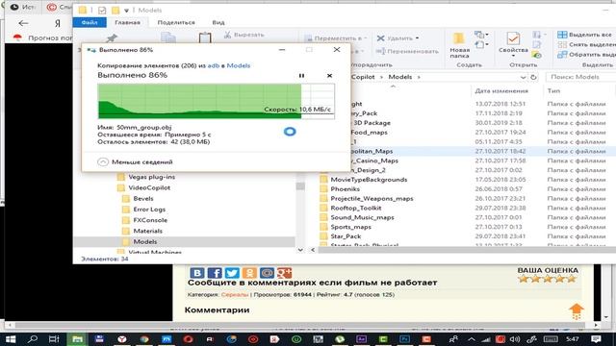Click the green copy speed graph
616x346 pixels.
click(216, 101)
